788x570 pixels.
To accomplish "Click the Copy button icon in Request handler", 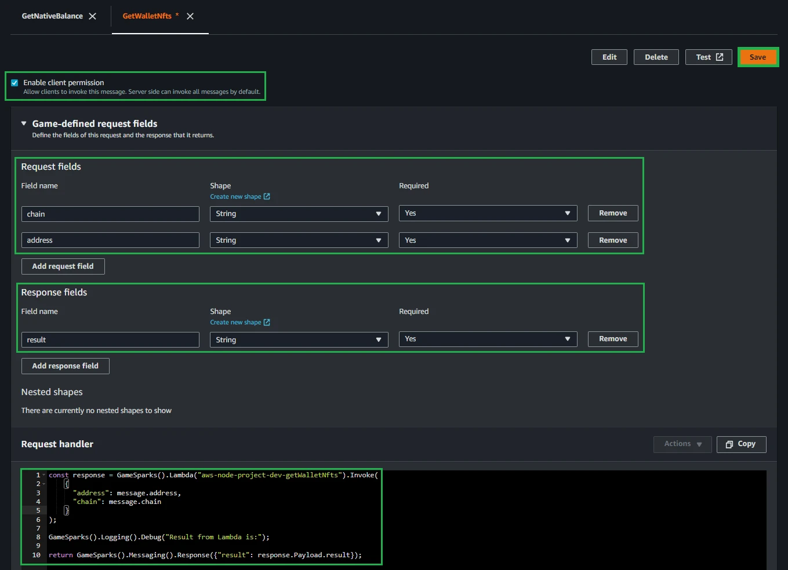I will pyautogui.click(x=729, y=444).
